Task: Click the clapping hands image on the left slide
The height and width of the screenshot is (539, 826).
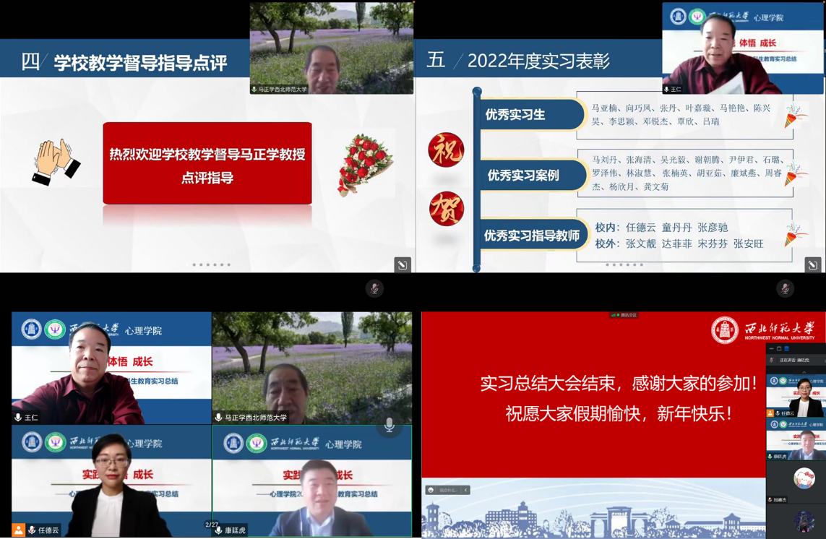Action: [56, 162]
